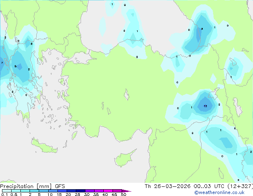Click the legend label "0.1"
253x196 pixels.
coord(4,194)
